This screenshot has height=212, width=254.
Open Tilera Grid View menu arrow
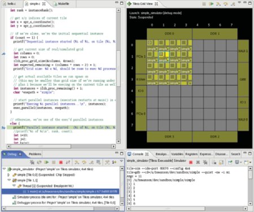(x=239, y=3)
